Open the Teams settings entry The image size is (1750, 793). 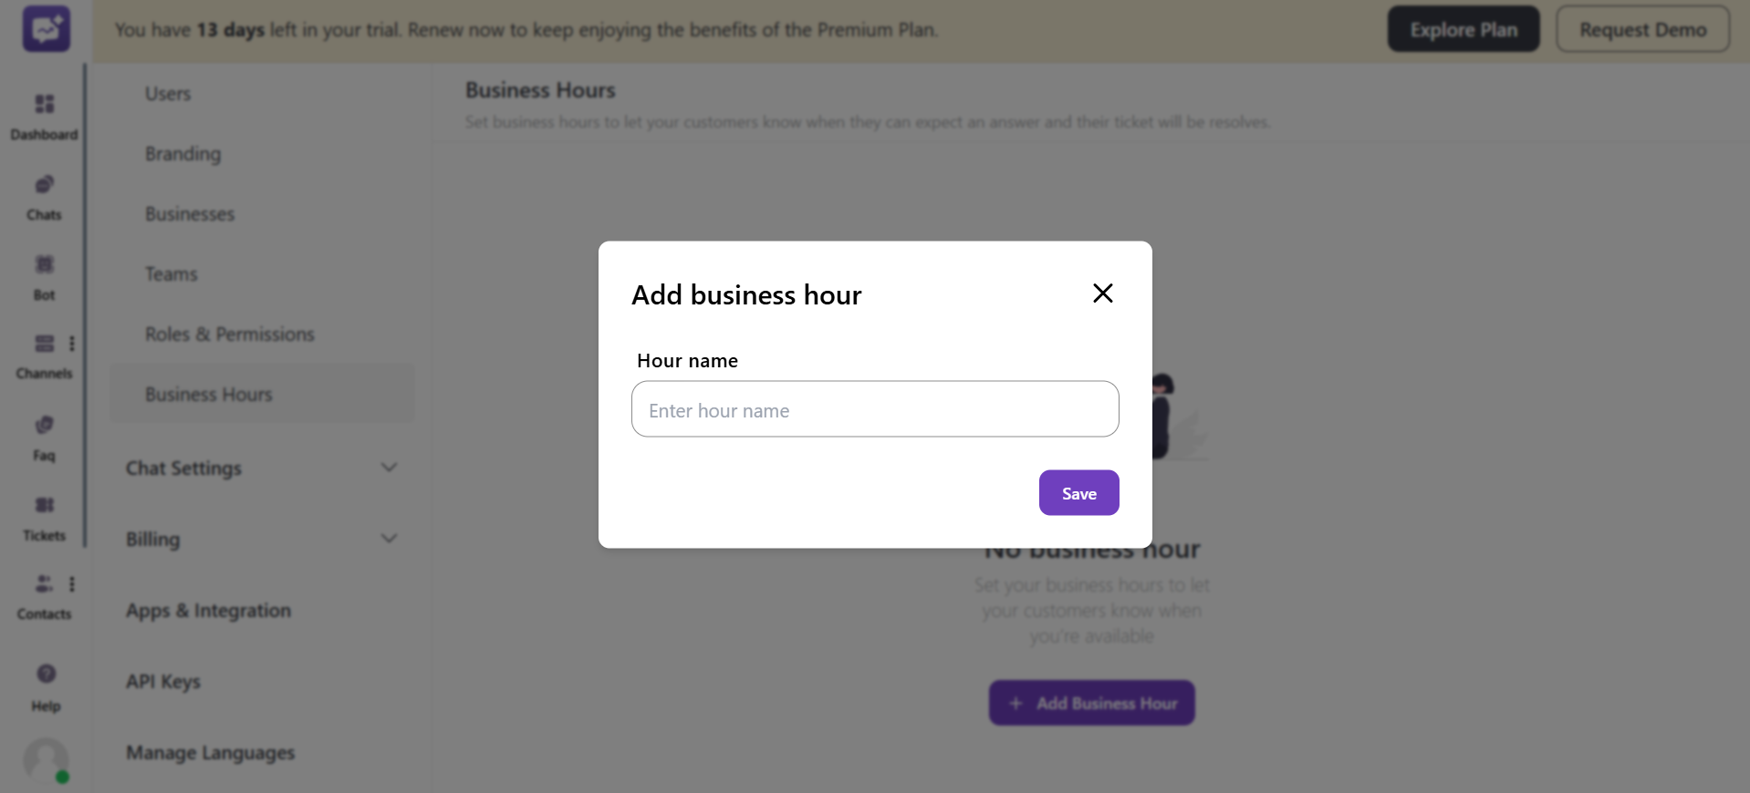click(x=171, y=273)
